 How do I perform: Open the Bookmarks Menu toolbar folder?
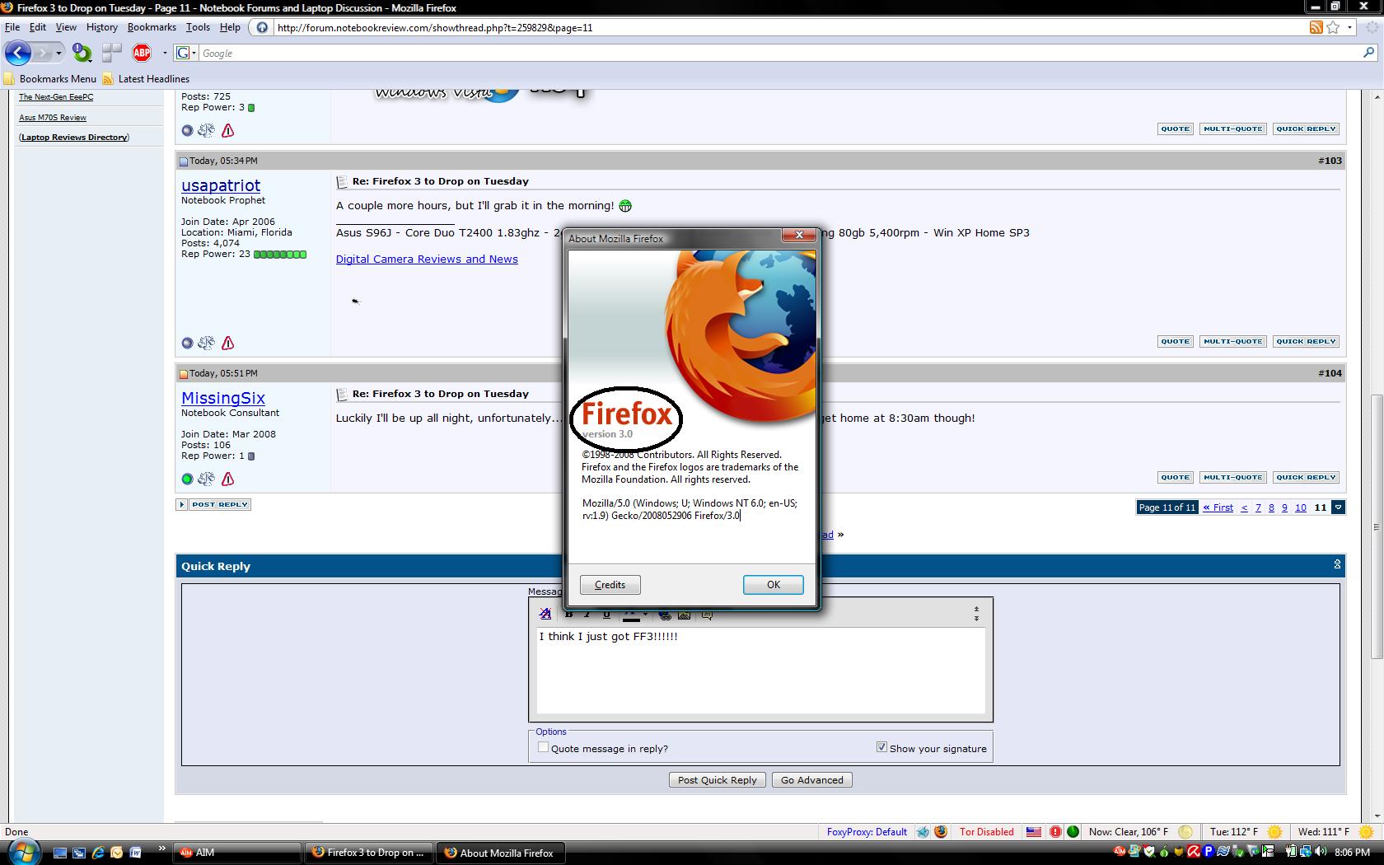49,79
